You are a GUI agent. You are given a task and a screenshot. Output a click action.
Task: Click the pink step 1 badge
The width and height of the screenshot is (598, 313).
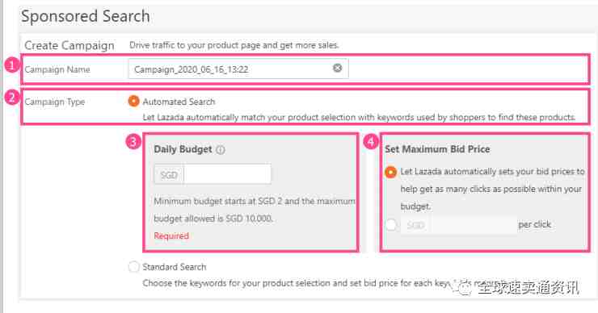[12, 65]
